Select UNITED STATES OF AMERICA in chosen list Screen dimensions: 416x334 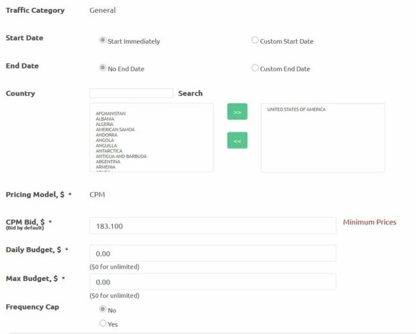coord(297,109)
